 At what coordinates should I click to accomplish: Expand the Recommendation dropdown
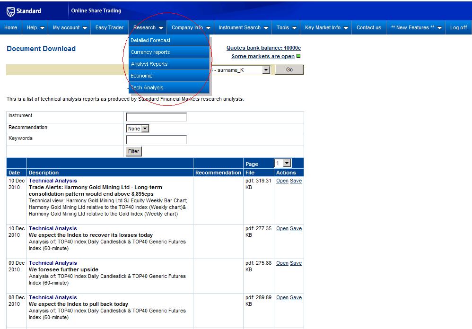[145, 129]
